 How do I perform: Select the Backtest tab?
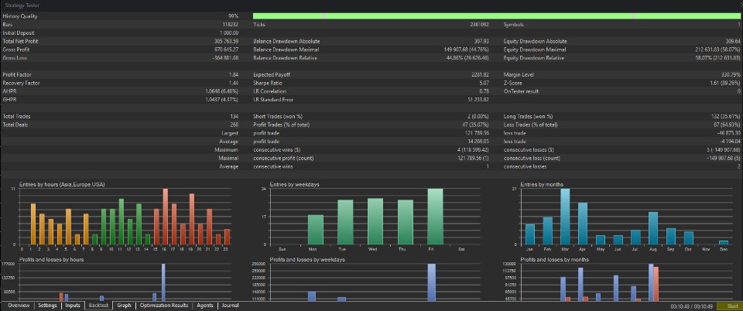tap(98, 306)
